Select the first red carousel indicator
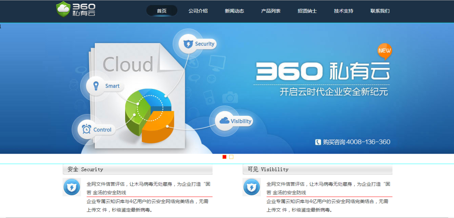 tap(224, 157)
